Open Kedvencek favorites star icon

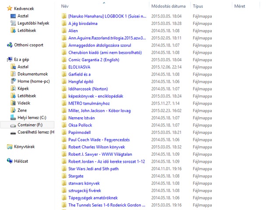(10, 8)
